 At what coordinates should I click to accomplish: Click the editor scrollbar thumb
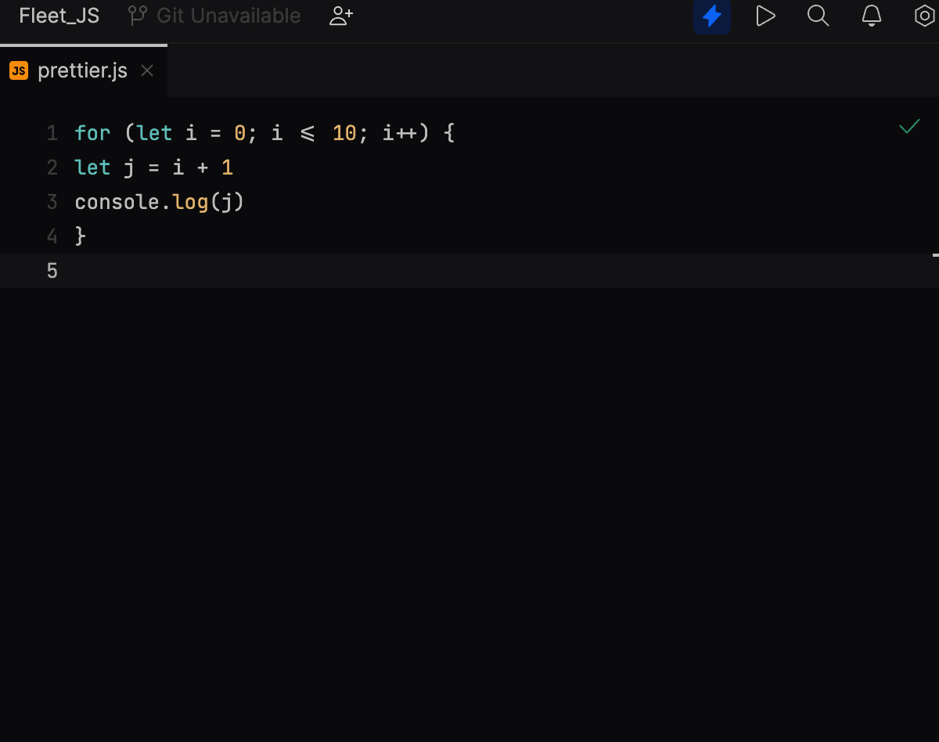(x=936, y=256)
